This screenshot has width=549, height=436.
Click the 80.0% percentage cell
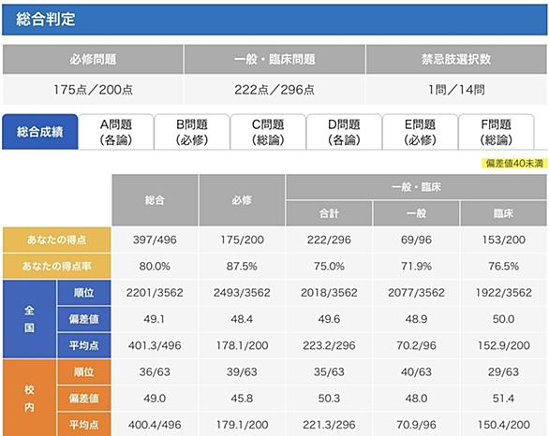tap(155, 267)
